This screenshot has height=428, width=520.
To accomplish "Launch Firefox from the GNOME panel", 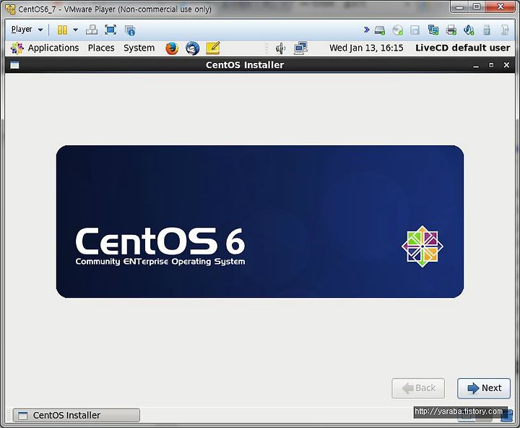I will pos(172,48).
